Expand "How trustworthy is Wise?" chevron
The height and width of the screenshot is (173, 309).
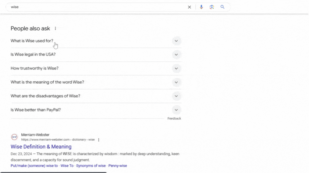(176, 68)
